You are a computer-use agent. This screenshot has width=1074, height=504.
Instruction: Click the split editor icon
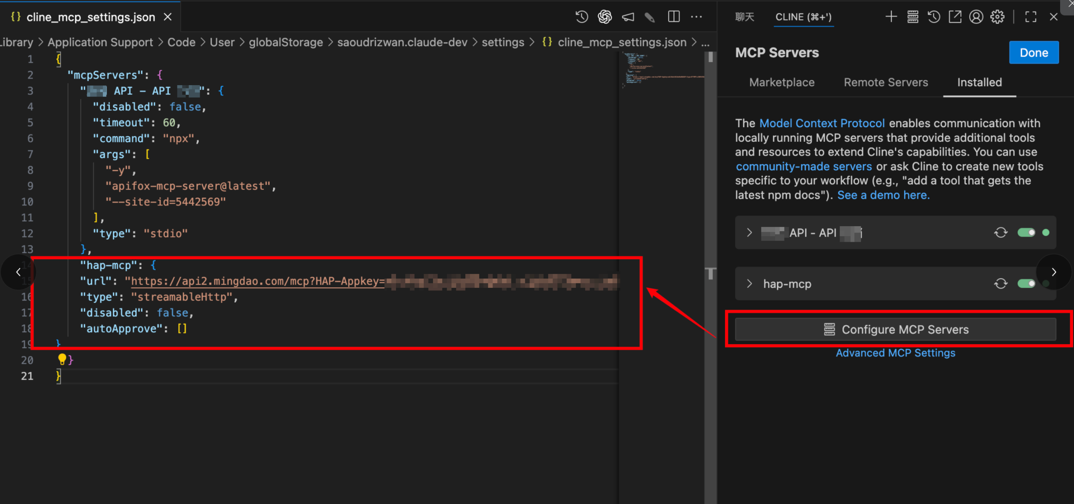click(x=673, y=17)
